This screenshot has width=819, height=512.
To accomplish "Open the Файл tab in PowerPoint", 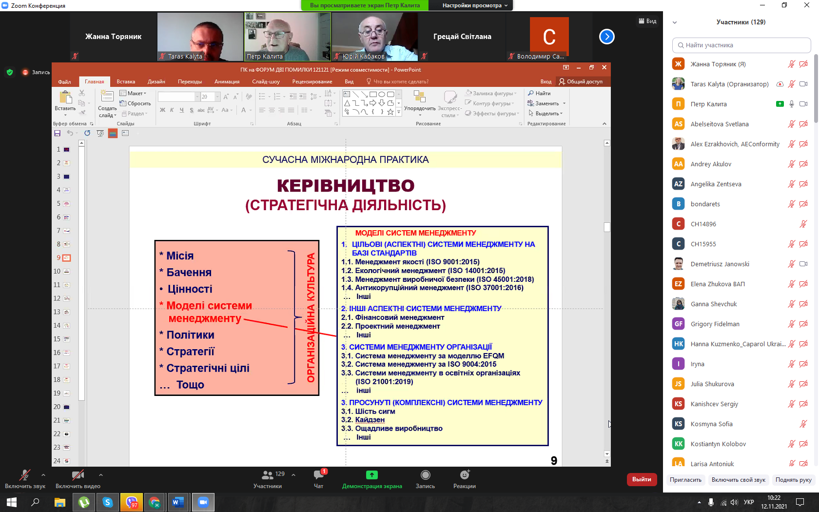I will tap(64, 81).
